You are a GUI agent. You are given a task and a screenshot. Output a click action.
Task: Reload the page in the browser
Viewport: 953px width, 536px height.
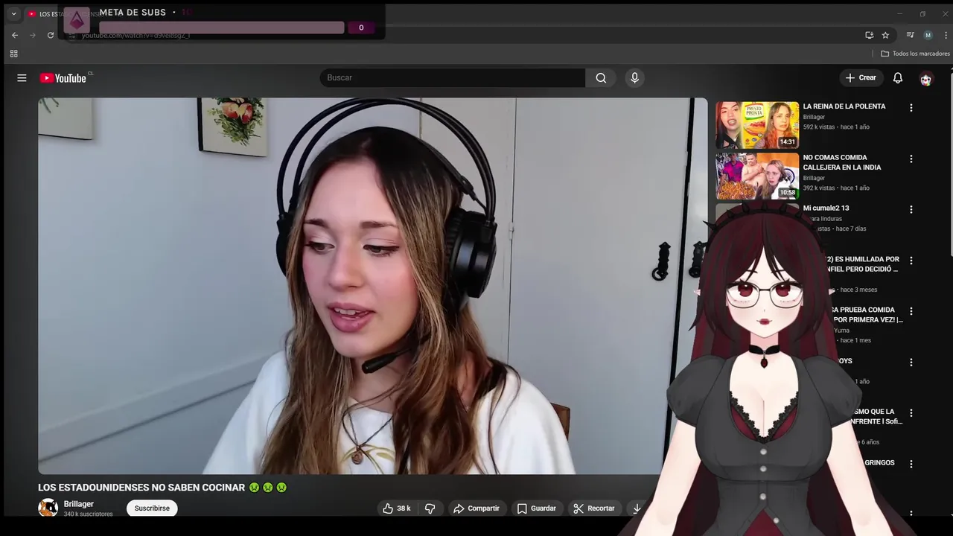pyautogui.click(x=51, y=35)
